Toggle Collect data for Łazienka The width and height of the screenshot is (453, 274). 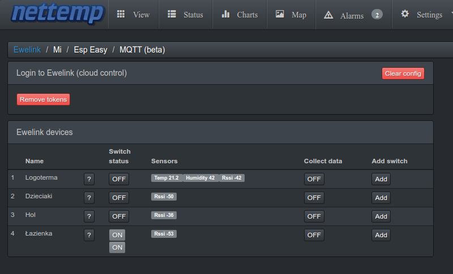pos(314,235)
